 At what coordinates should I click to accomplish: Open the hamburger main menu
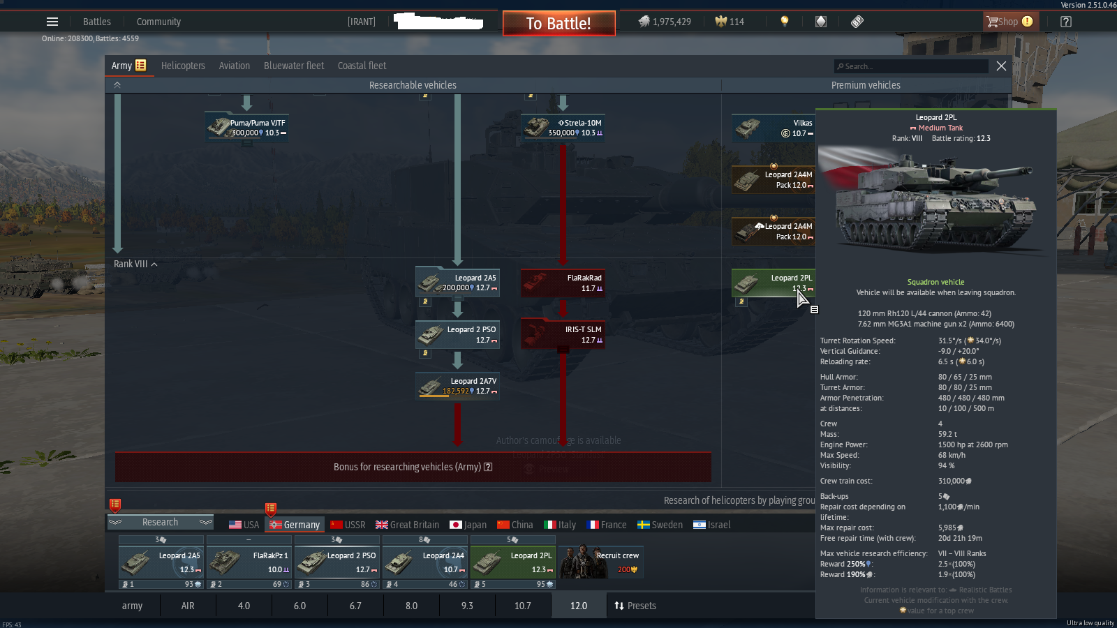(52, 22)
